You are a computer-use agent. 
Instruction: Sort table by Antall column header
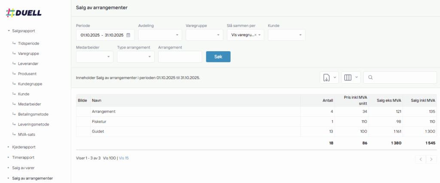(x=327, y=101)
